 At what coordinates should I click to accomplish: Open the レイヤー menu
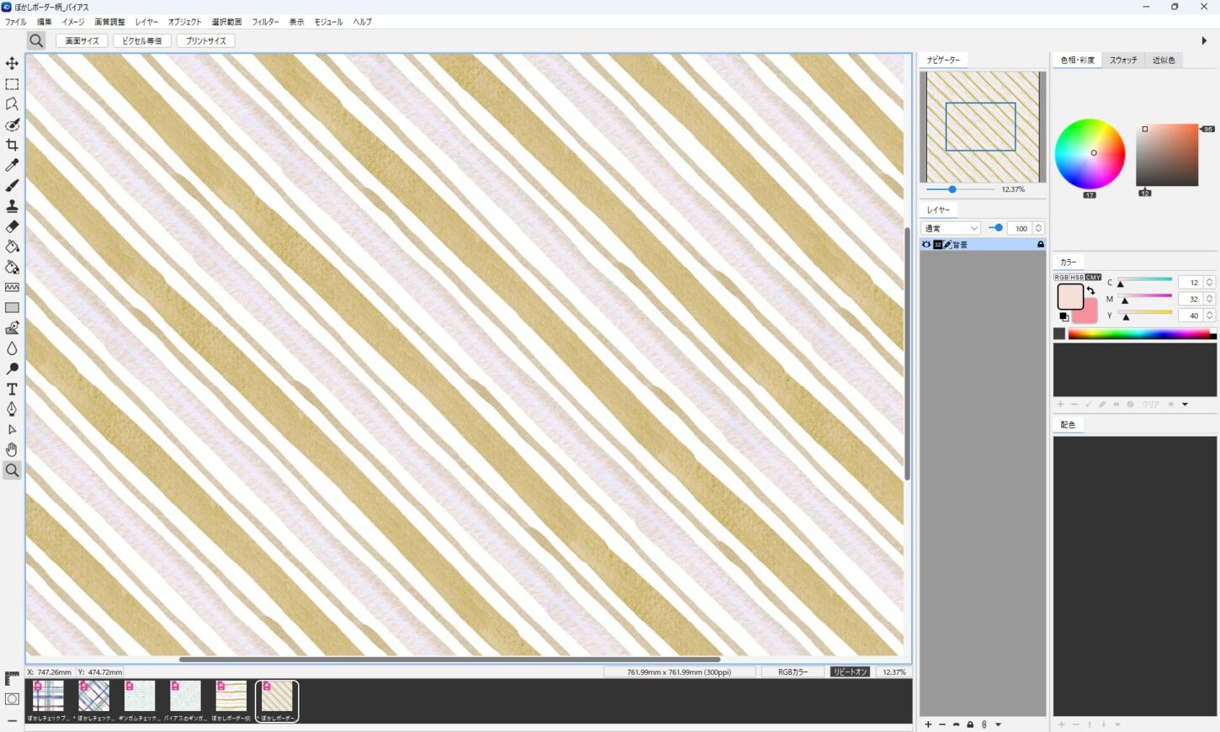click(146, 22)
